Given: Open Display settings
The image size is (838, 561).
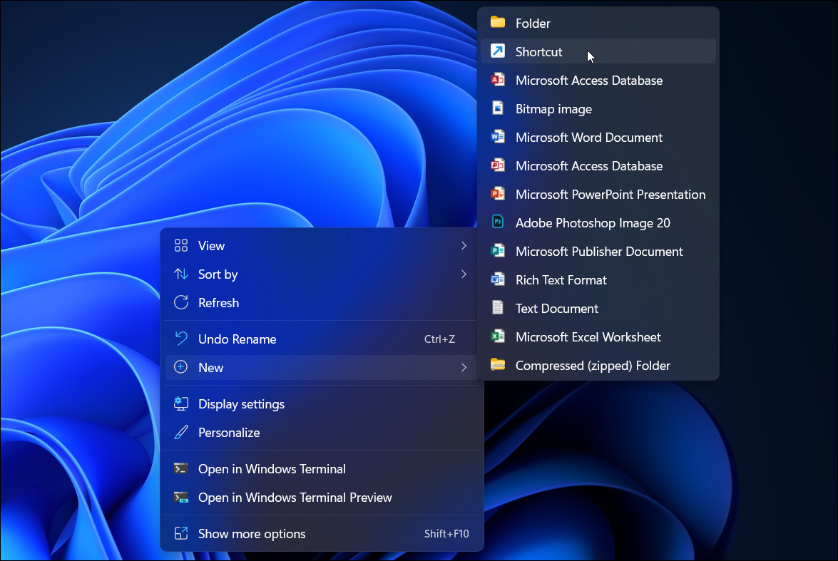Looking at the screenshot, I should click(x=241, y=403).
